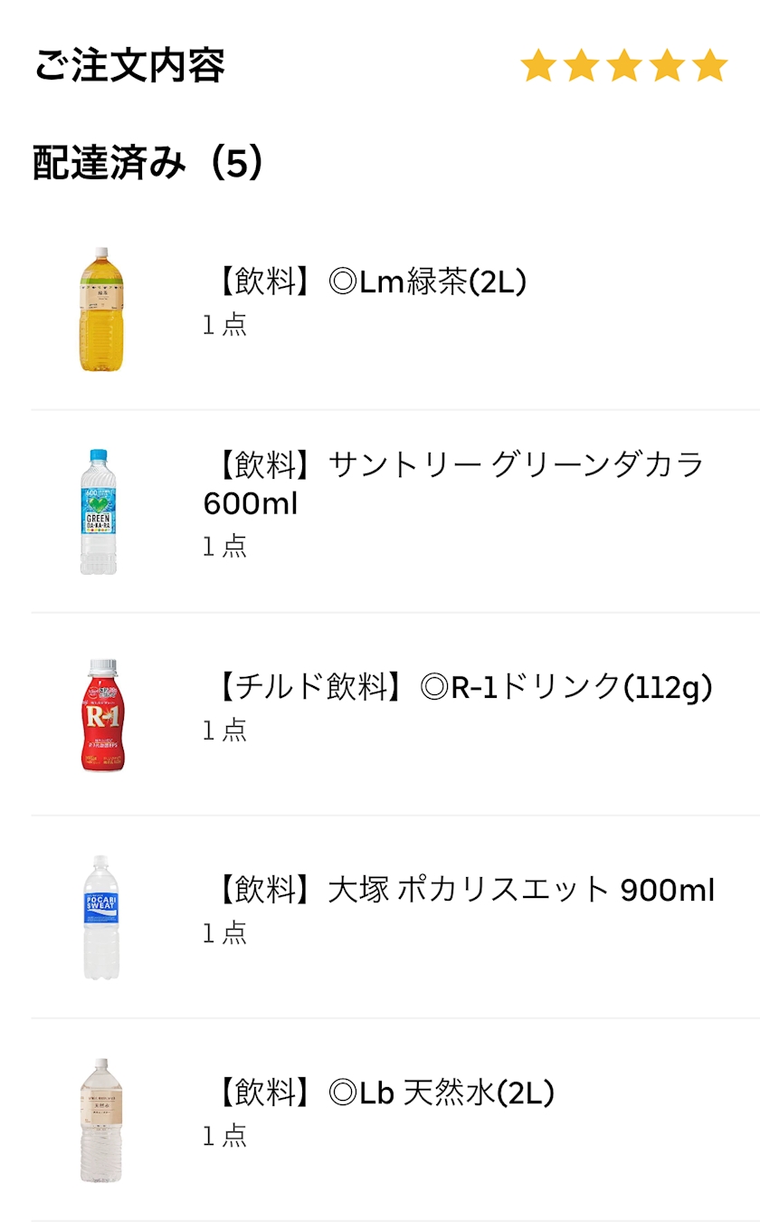Open the Lm緑茶 green tea bottle image
This screenshot has height=1222, width=760.
pyautogui.click(x=100, y=309)
